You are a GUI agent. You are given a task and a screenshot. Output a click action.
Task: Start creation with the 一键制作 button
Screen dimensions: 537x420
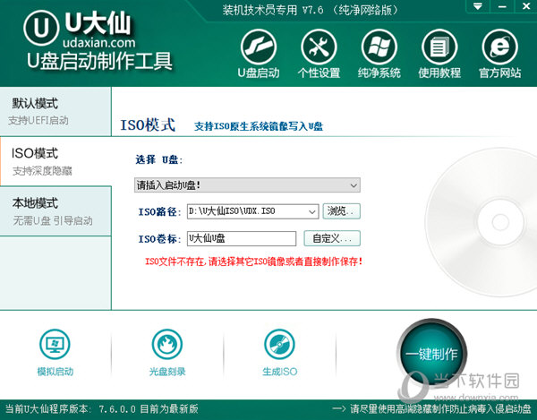point(431,354)
